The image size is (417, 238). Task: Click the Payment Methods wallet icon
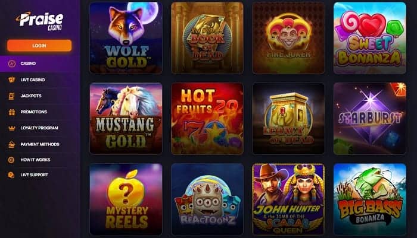[11, 144]
